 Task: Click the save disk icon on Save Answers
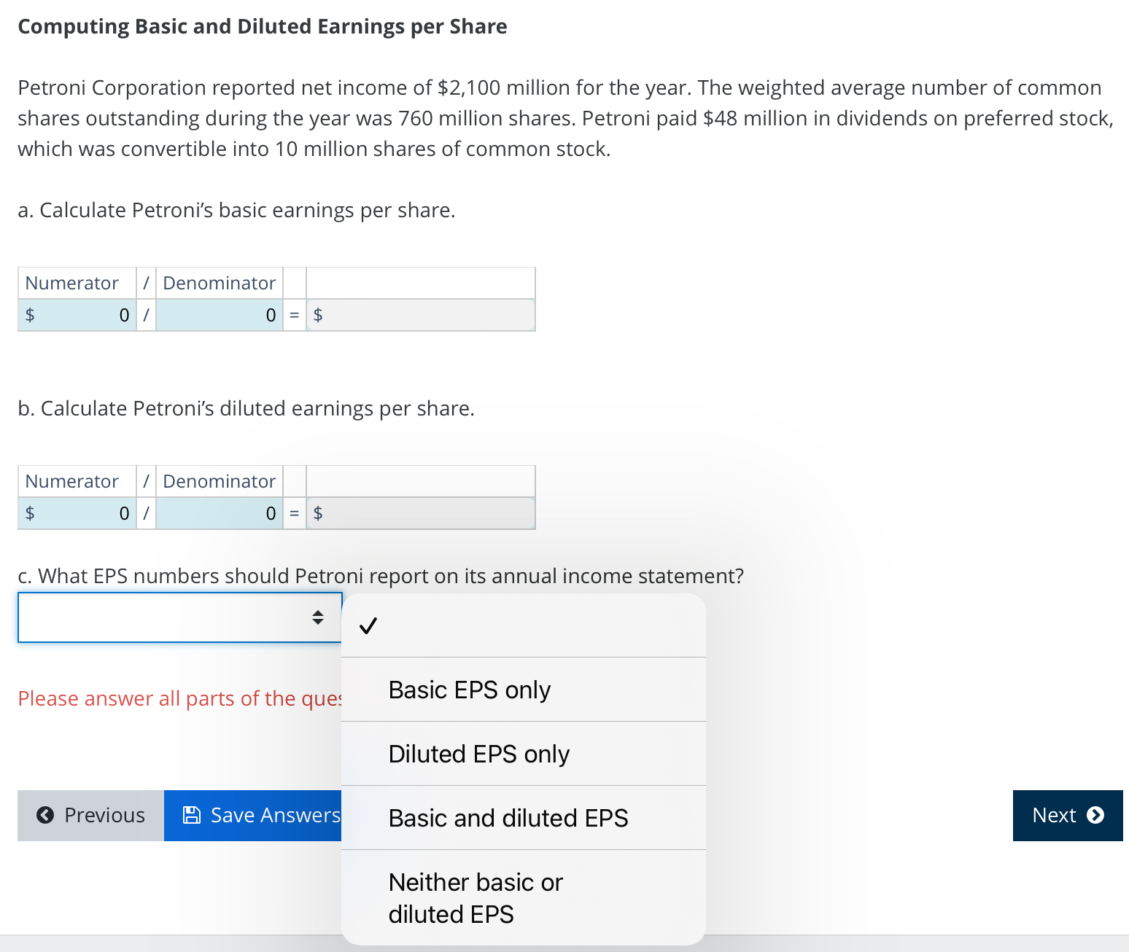(191, 815)
